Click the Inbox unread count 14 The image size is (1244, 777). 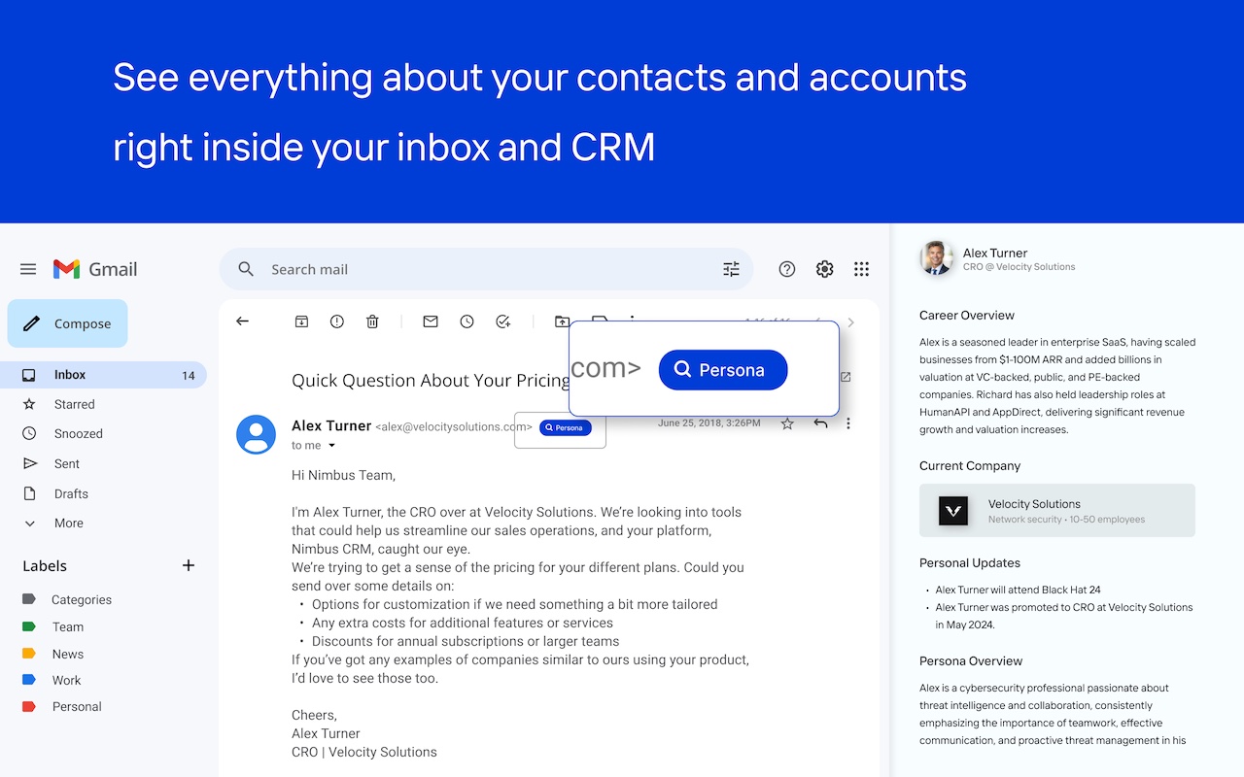189,375
